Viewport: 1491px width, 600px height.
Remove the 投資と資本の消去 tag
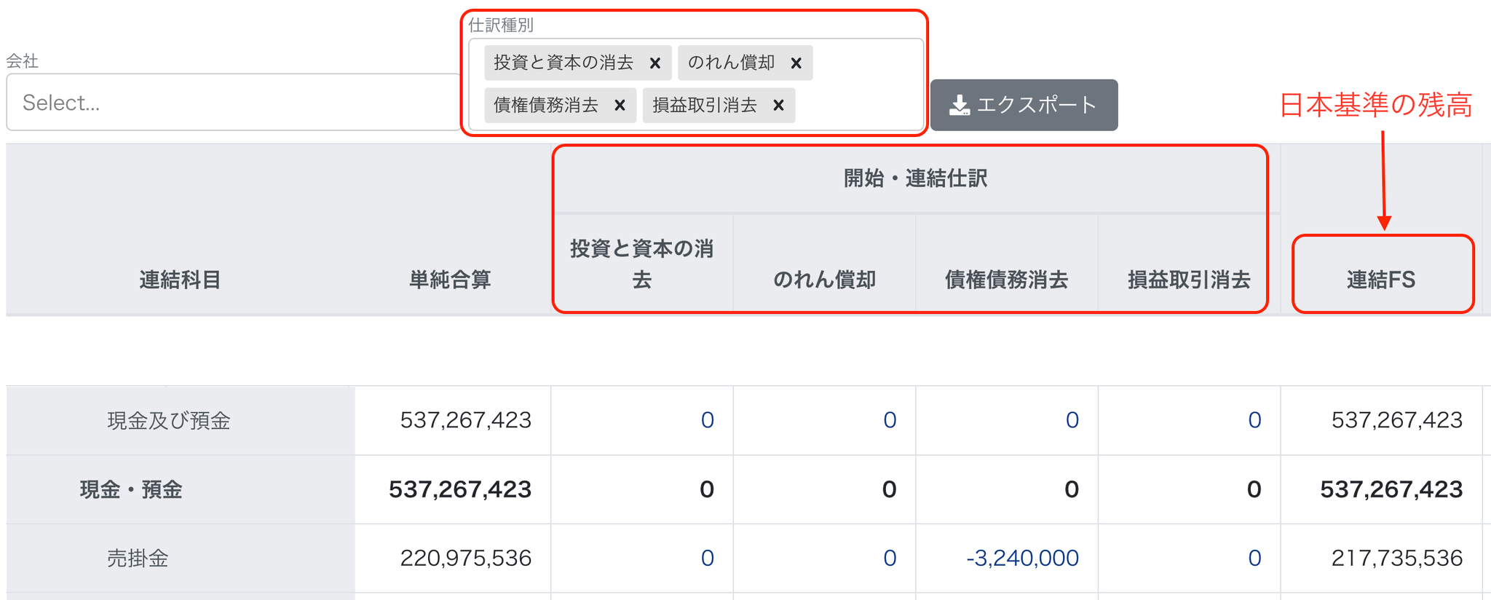(x=654, y=63)
